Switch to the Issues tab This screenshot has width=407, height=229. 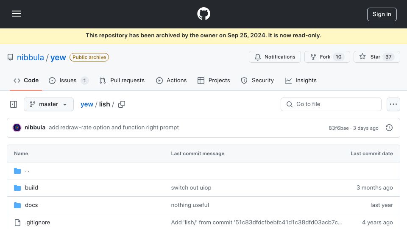tap(69, 81)
